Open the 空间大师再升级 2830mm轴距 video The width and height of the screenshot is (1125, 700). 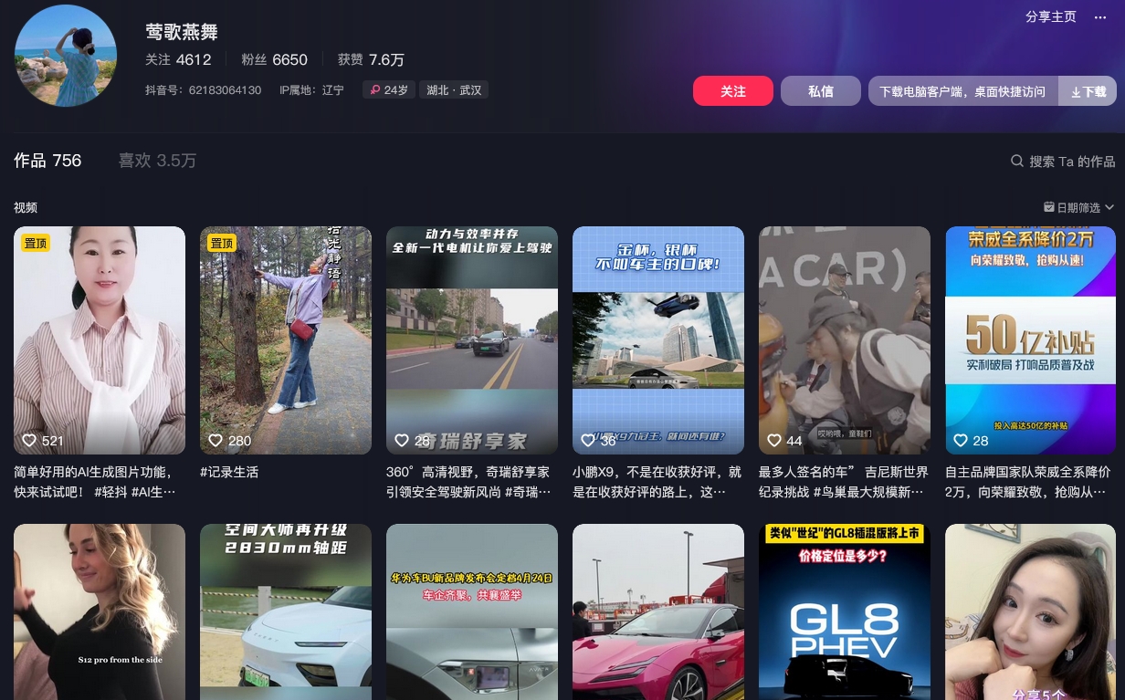(286, 611)
